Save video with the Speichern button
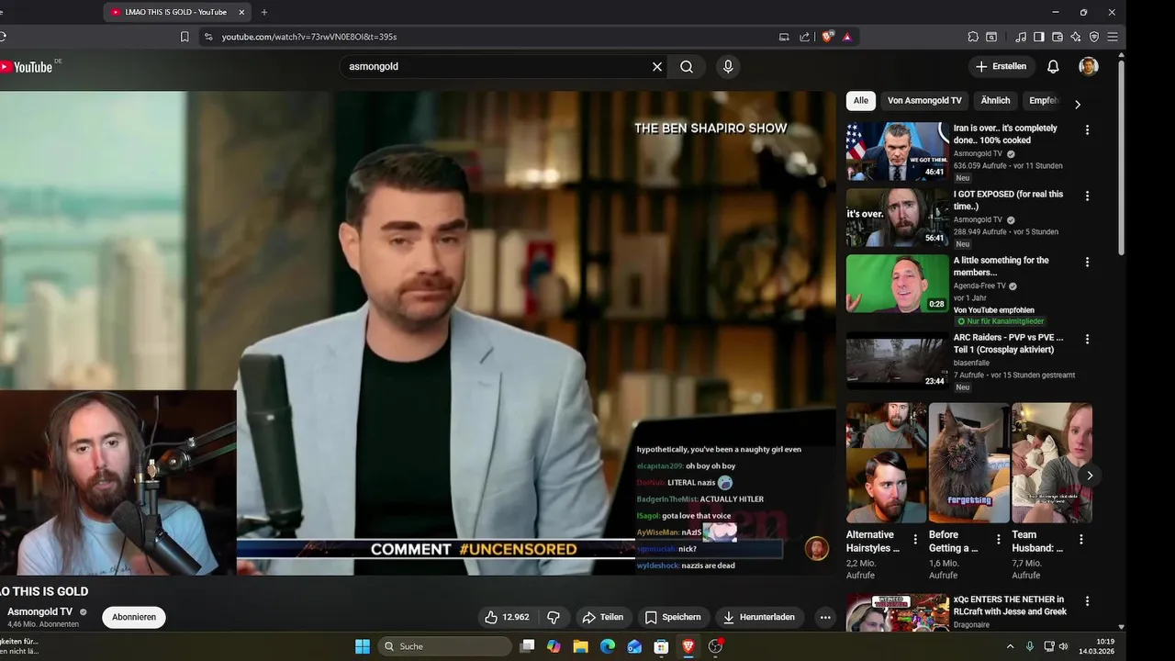1175x661 pixels. (673, 617)
